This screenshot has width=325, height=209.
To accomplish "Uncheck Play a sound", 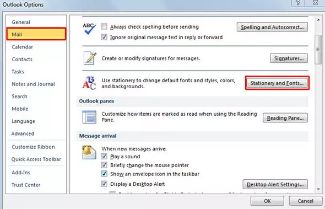I will pos(104,156).
